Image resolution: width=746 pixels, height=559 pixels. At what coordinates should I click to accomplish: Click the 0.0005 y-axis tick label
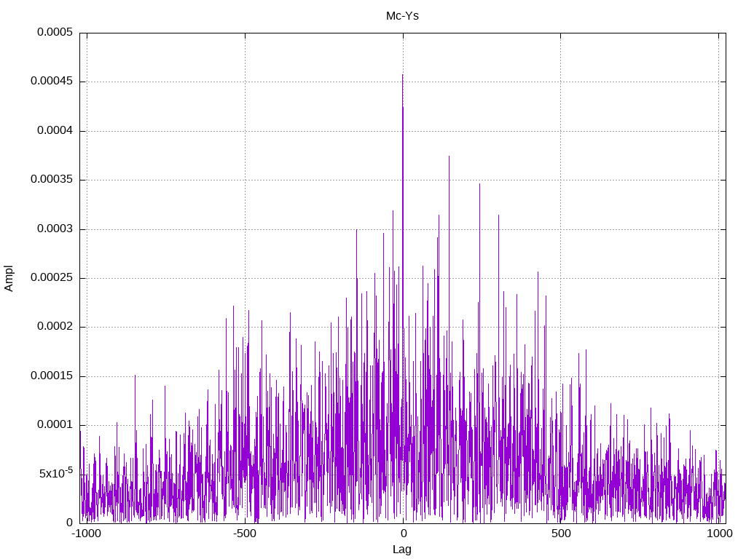click(x=55, y=32)
